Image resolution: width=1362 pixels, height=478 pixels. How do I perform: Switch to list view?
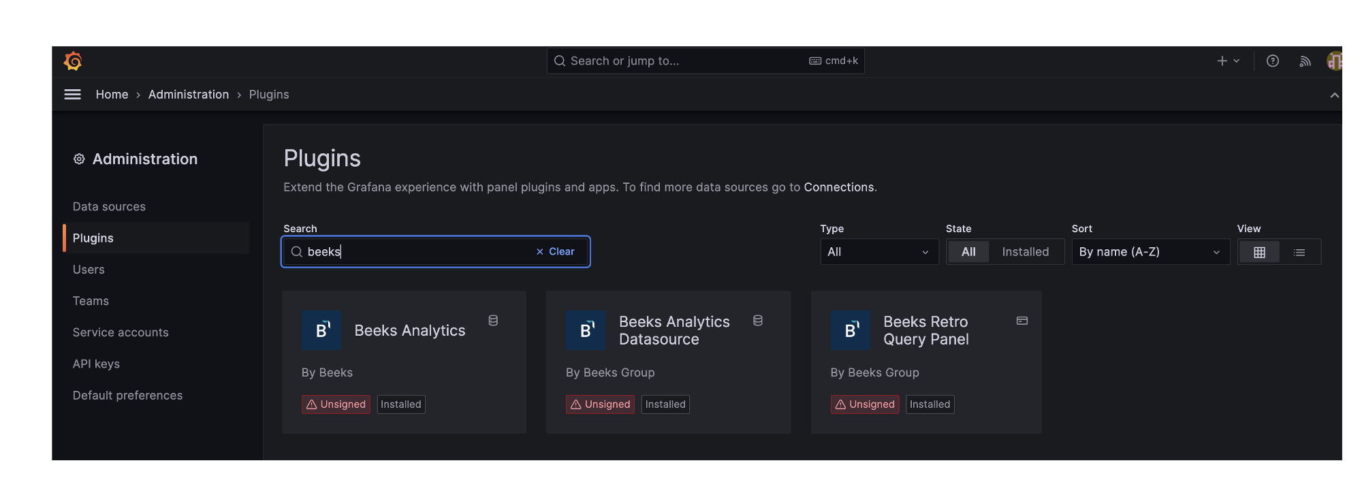coord(1299,252)
